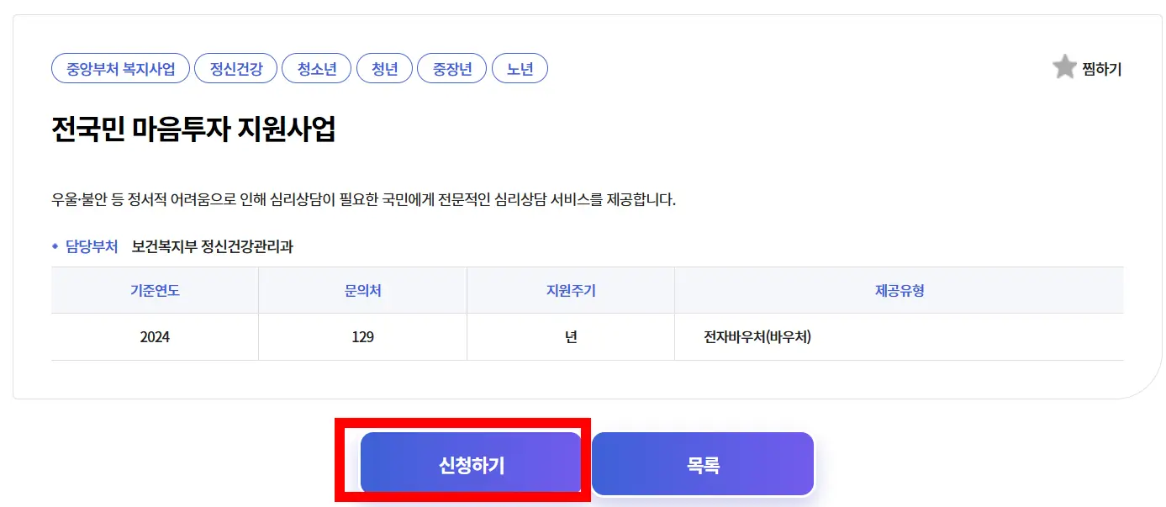Screen dimensions: 1166x507
Task: Click the 기준연도 table header
Action: point(155,289)
